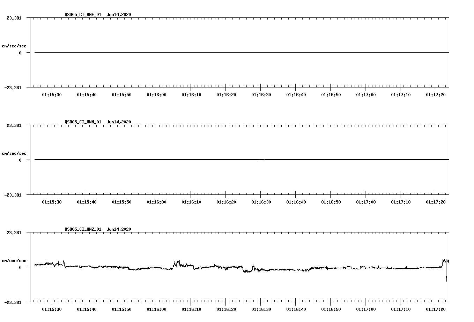Click the 01:17:00 time label on HNE plot
Image resolution: width=474 pixels, height=322 pixels.
366,95
